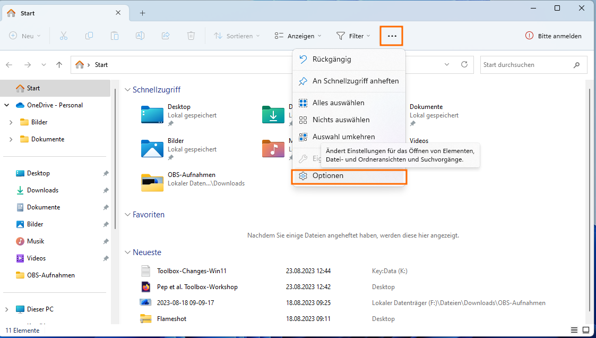The height and width of the screenshot is (338, 596).
Task: Click the navigation pane scrollbar
Action: (x=115, y=158)
